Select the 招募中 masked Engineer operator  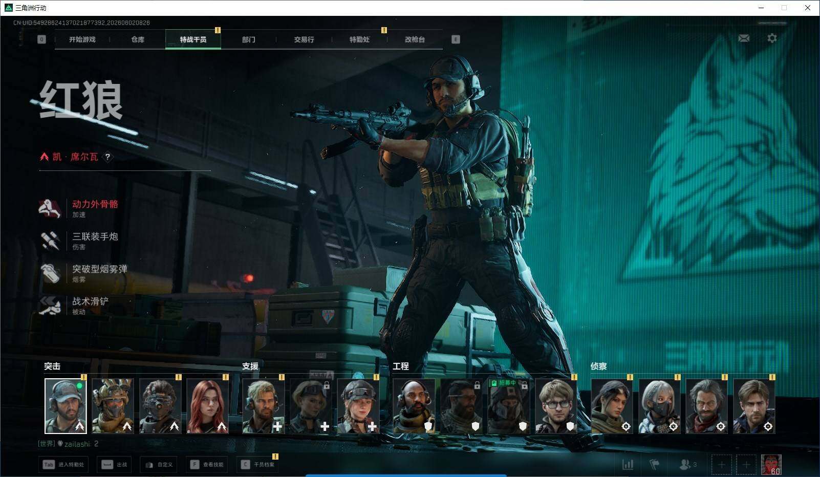pyautogui.click(x=509, y=406)
